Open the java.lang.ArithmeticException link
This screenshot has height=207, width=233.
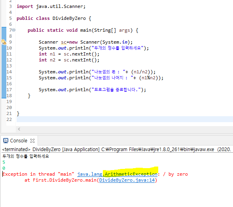tap(117, 174)
